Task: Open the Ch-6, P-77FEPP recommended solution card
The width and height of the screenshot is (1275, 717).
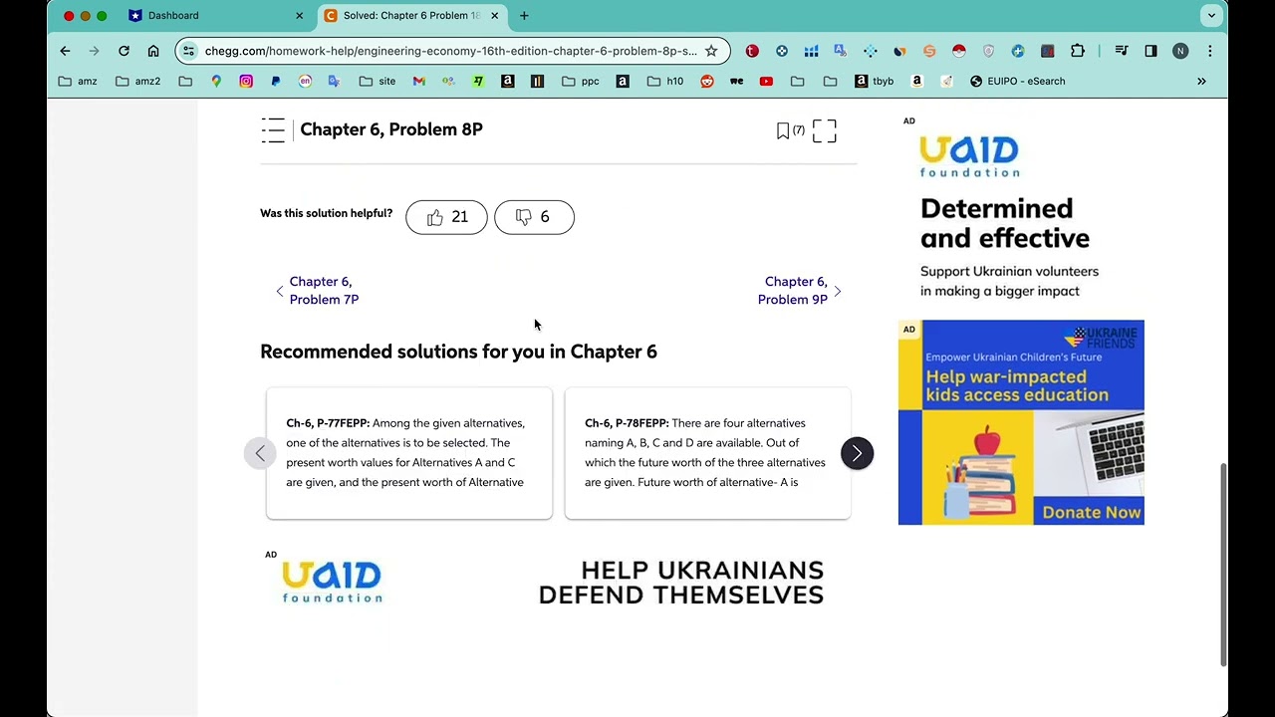Action: (409, 453)
